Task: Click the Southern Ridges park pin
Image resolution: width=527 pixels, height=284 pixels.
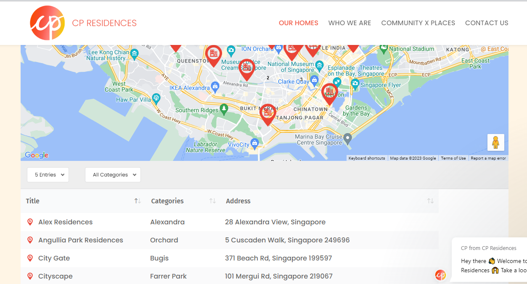Action: tap(224, 109)
